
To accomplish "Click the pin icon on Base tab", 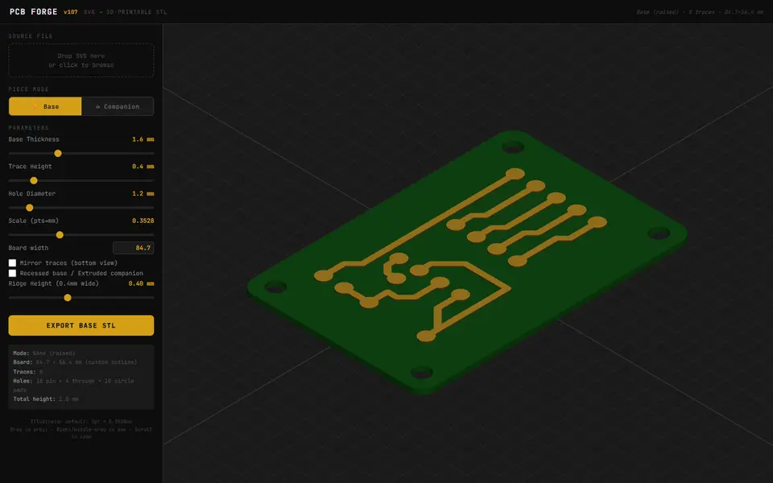I will (35, 106).
